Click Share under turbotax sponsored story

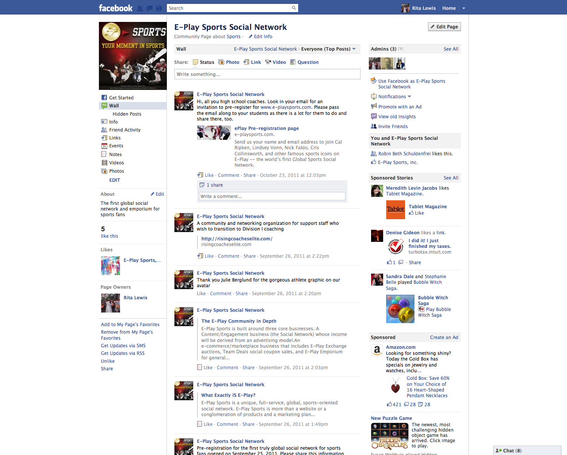[414, 263]
